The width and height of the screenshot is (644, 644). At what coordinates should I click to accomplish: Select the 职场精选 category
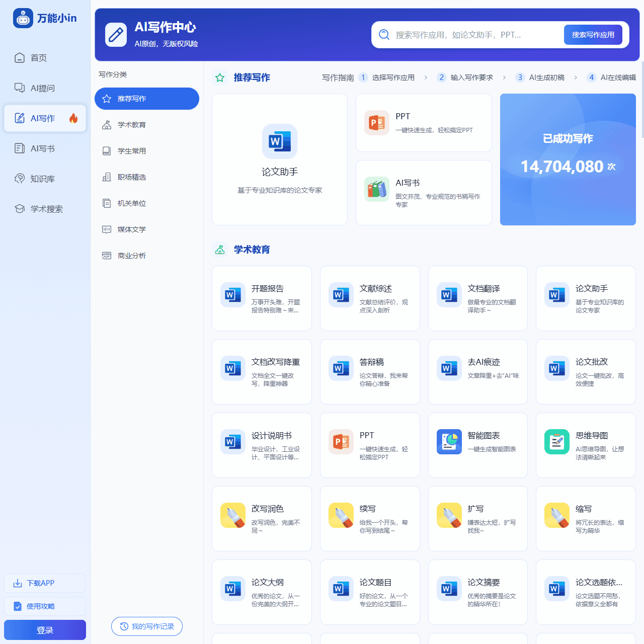pyautogui.click(x=131, y=177)
